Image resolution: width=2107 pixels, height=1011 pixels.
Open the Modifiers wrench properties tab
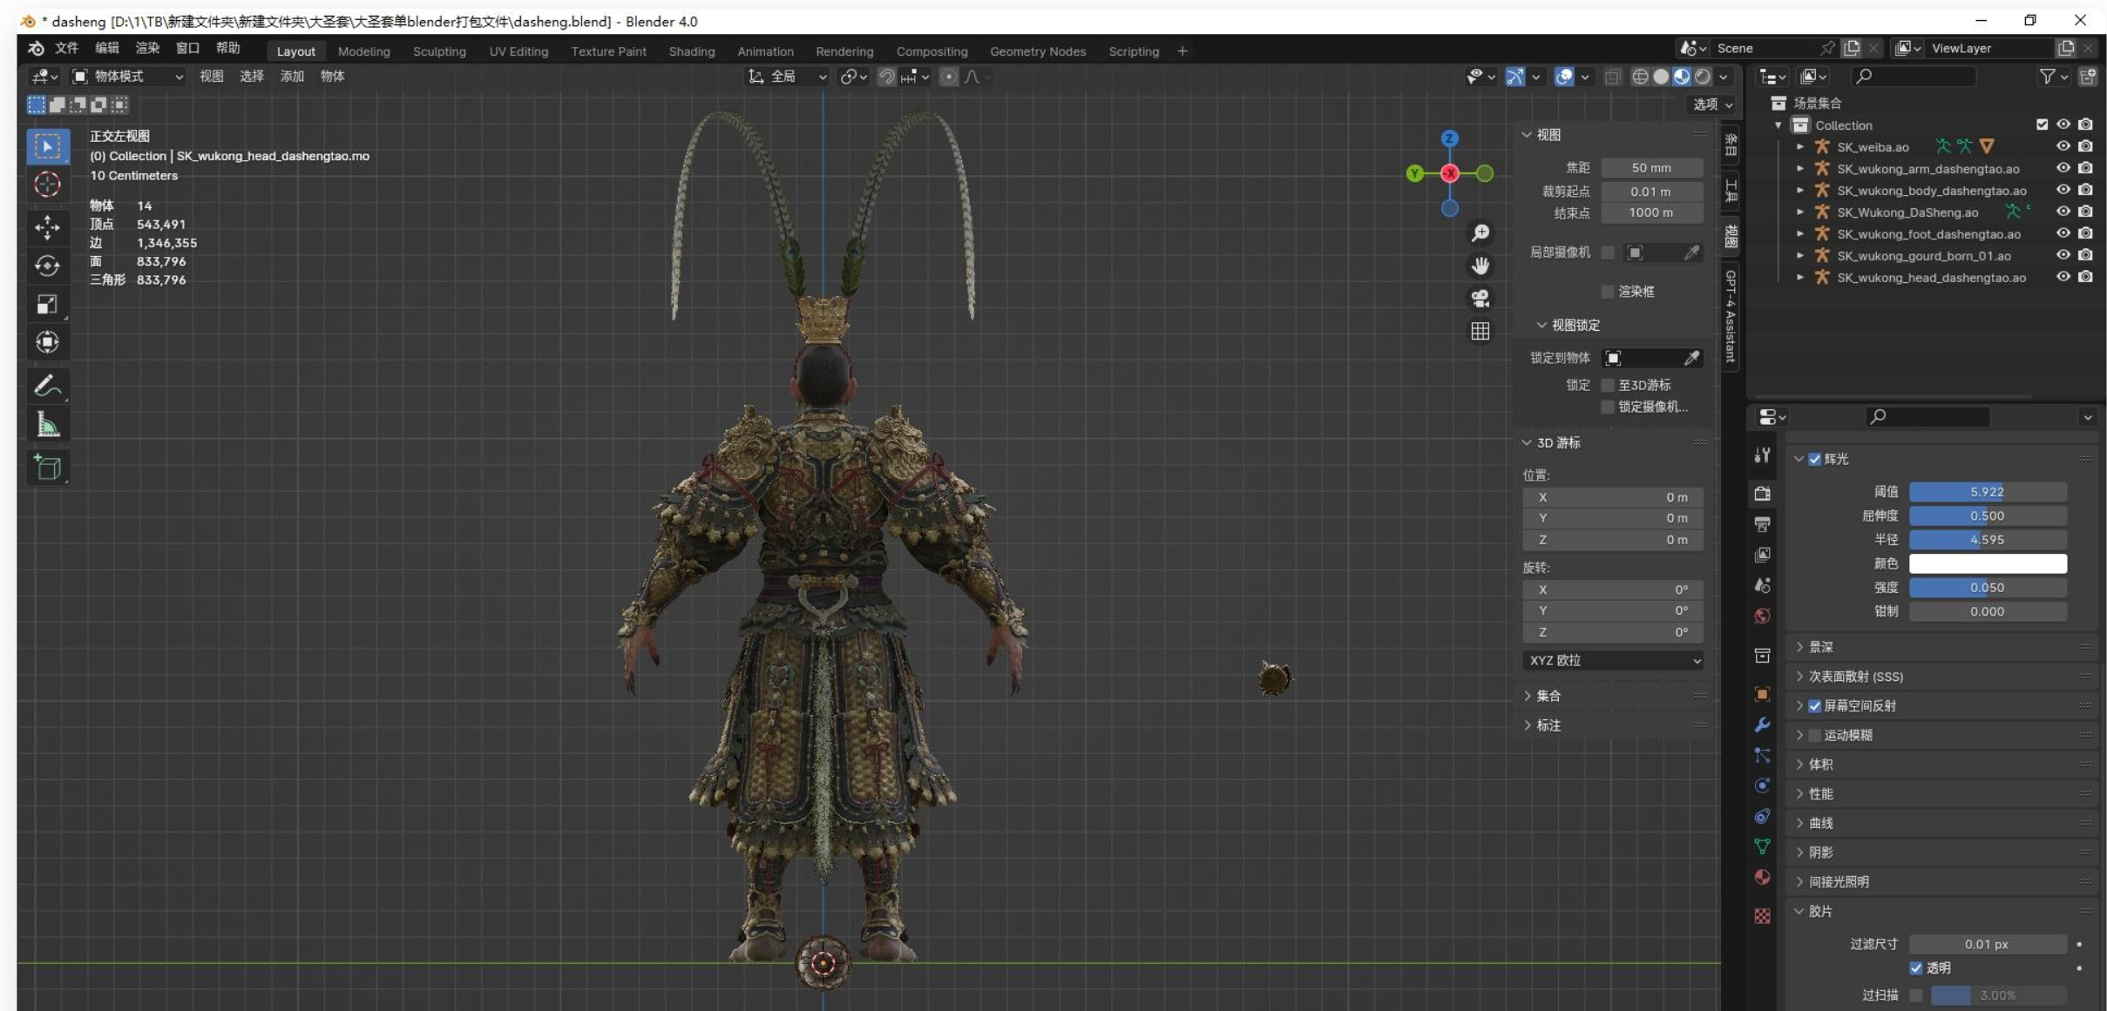(x=1762, y=725)
